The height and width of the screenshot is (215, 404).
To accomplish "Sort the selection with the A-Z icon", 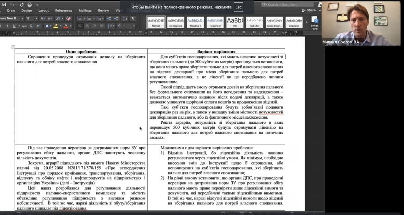I will point(125,18).
